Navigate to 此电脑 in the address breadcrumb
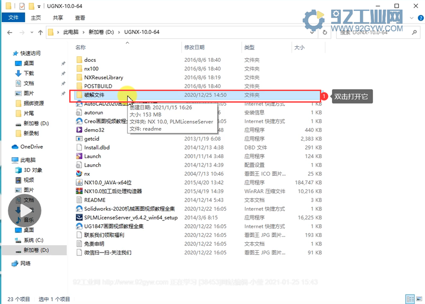Viewport: 425px width, 304px height. pyautogui.click(x=71, y=32)
